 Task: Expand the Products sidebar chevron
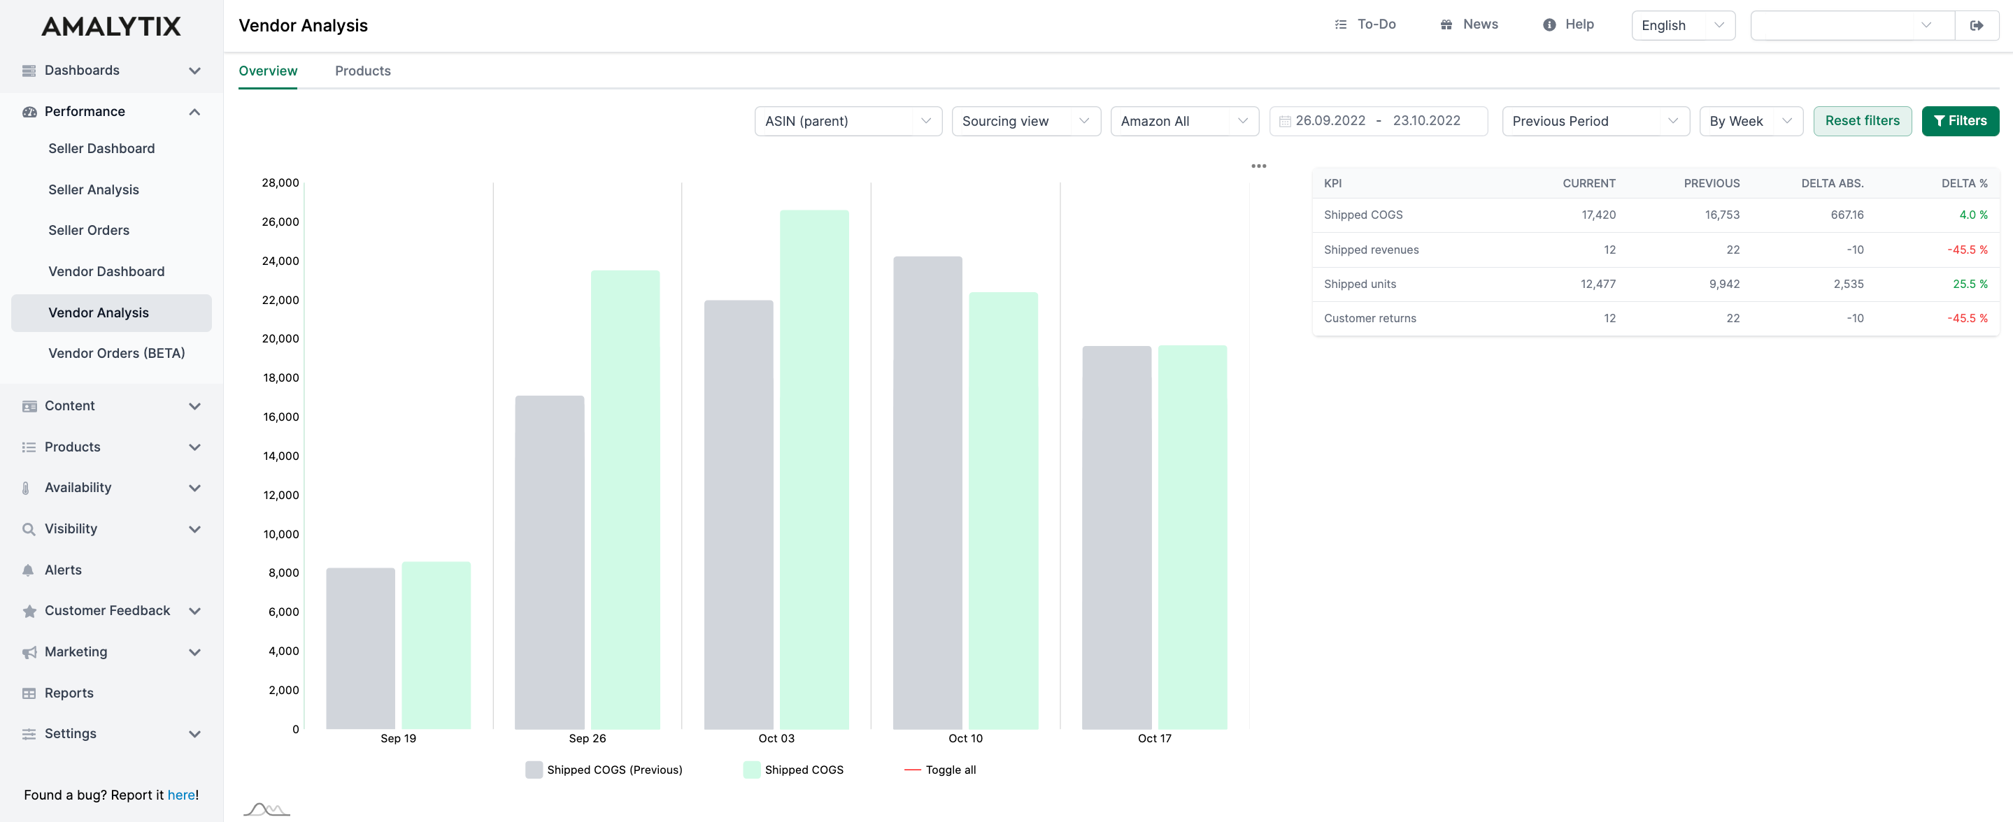(x=194, y=447)
